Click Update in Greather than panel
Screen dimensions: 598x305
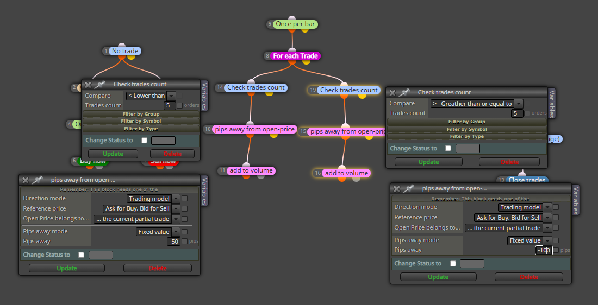point(429,162)
